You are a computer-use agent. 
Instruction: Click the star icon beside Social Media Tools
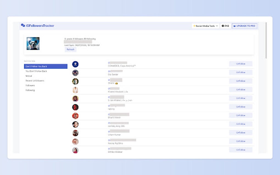pyautogui.click(x=194, y=26)
